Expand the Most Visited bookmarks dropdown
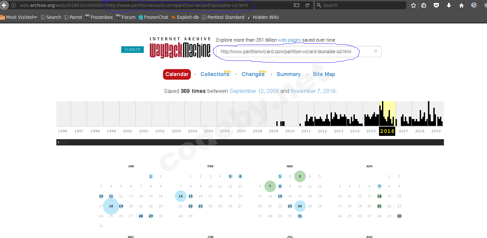This screenshot has width=487, height=238. click(19, 17)
